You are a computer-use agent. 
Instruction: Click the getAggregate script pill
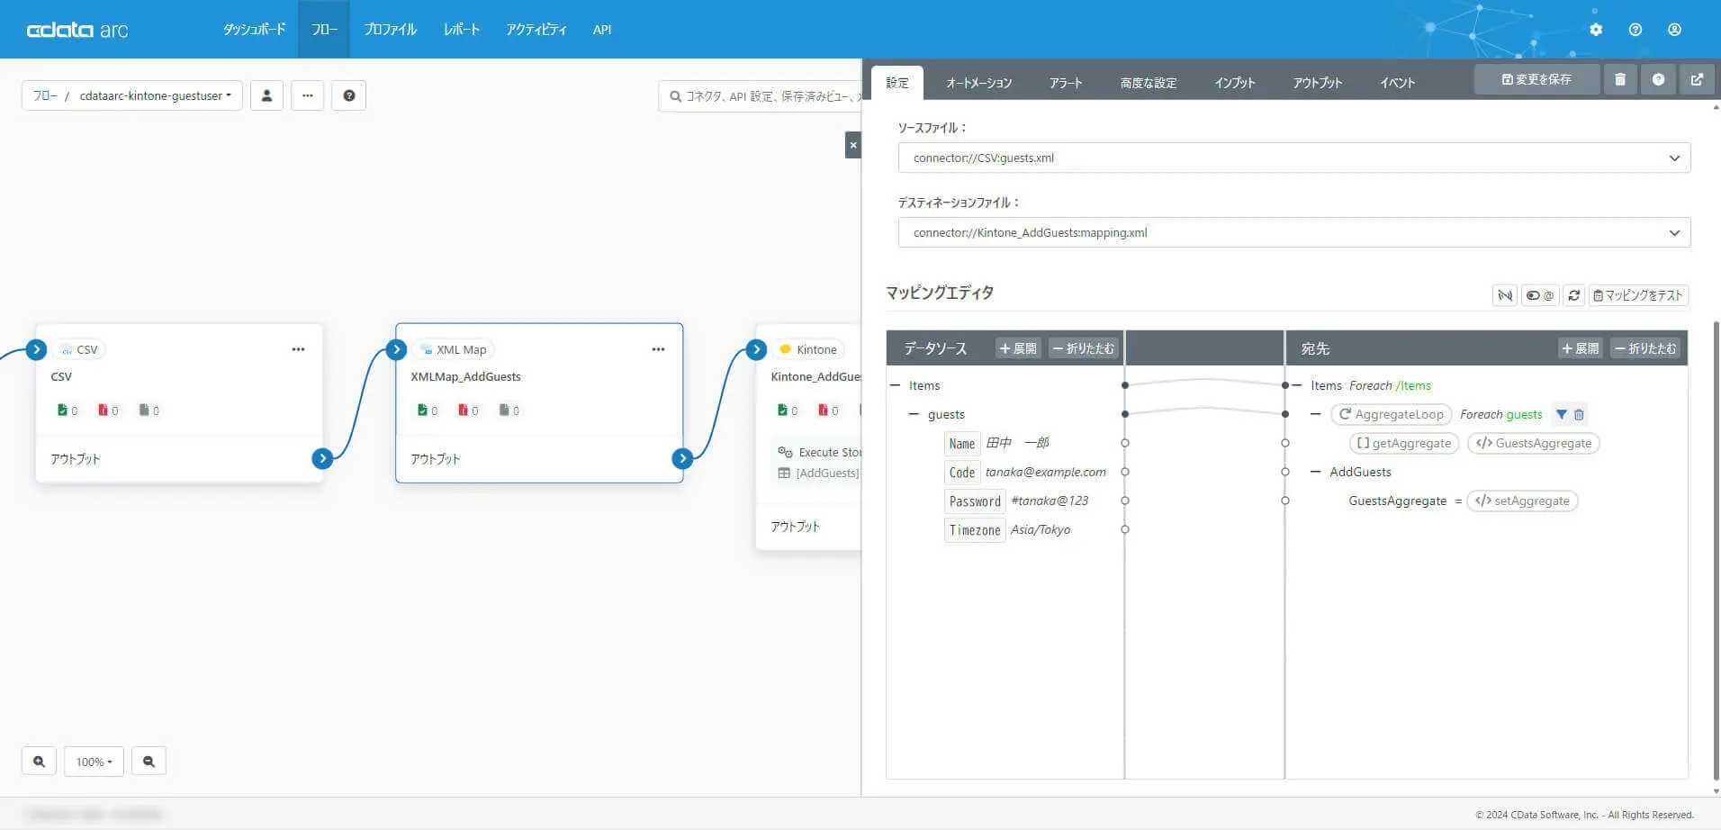click(1404, 443)
